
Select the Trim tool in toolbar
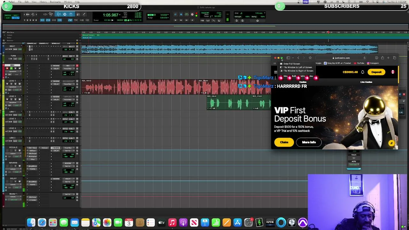[x=58, y=14]
